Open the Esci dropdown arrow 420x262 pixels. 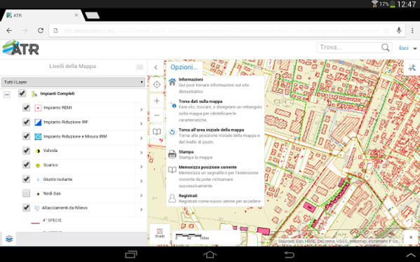click(x=415, y=48)
